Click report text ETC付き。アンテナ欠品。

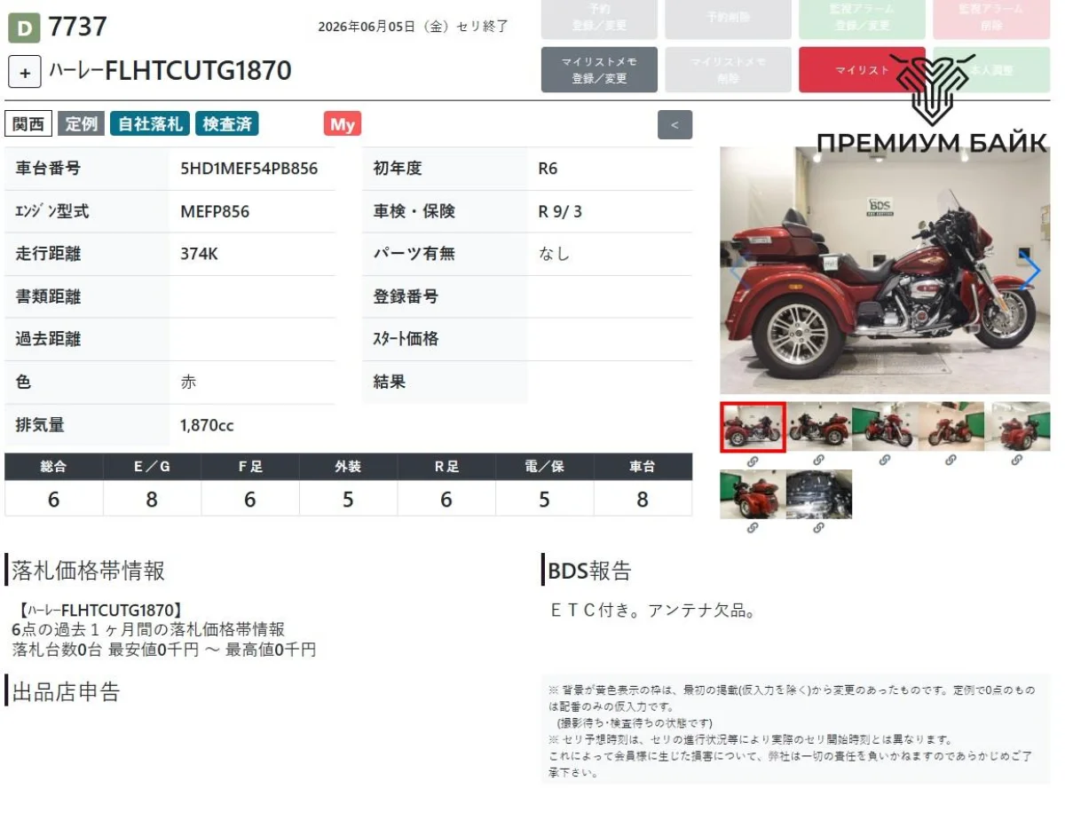653,611
